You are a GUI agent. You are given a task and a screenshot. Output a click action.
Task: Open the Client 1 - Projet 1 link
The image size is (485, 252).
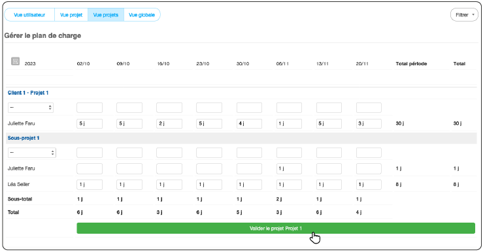(28, 93)
